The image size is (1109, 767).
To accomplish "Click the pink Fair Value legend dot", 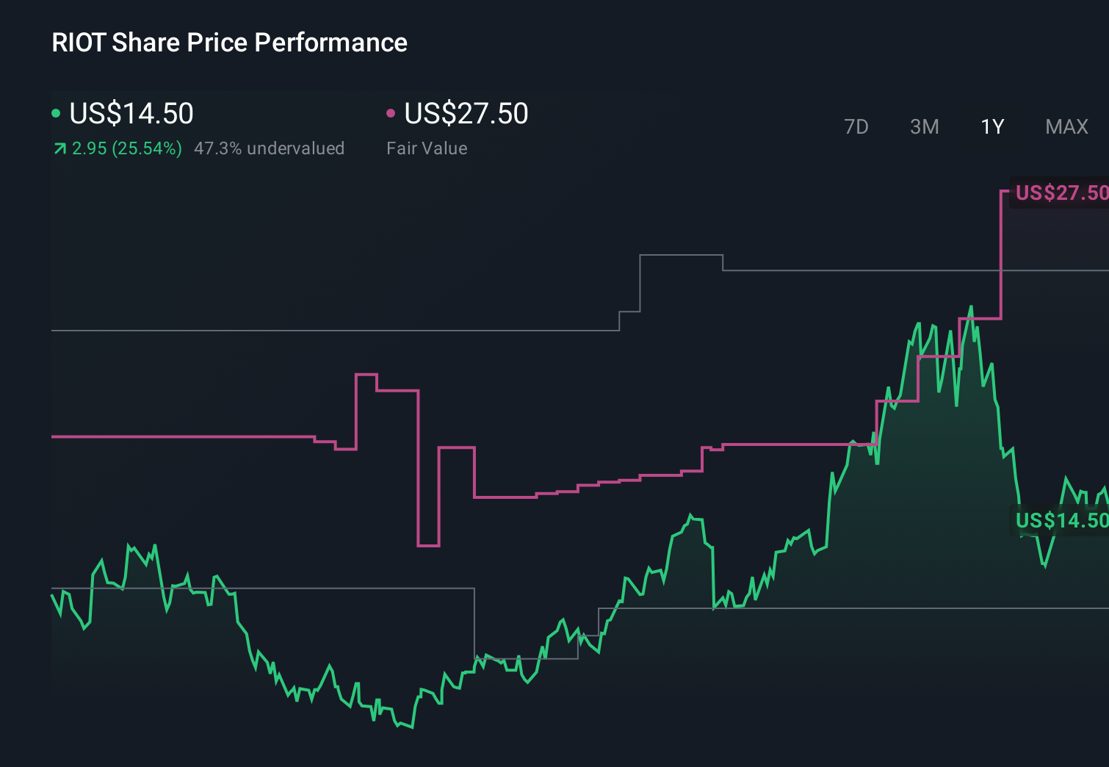I will pyautogui.click(x=391, y=113).
